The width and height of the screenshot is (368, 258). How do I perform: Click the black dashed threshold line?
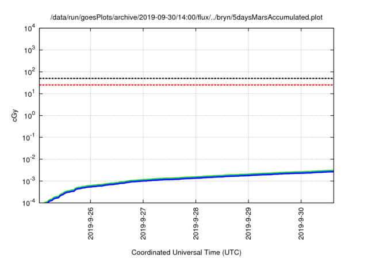click(x=186, y=78)
